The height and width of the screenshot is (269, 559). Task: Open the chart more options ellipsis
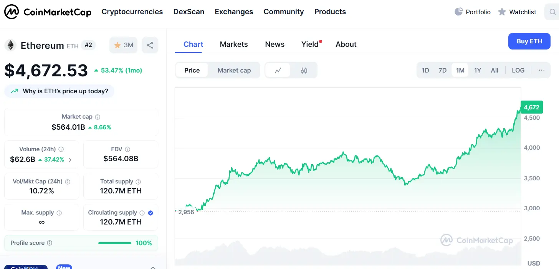[x=541, y=70]
